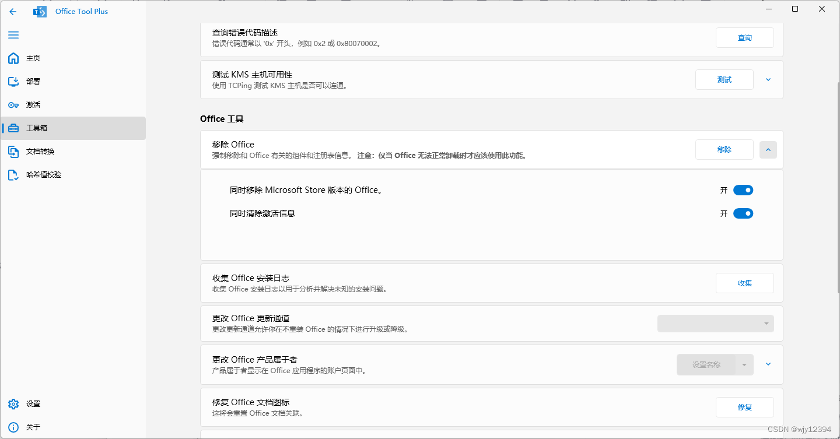Open the 更改 Office 更新通道 dropdown
Screen dimensions: 840x439
tap(716, 324)
